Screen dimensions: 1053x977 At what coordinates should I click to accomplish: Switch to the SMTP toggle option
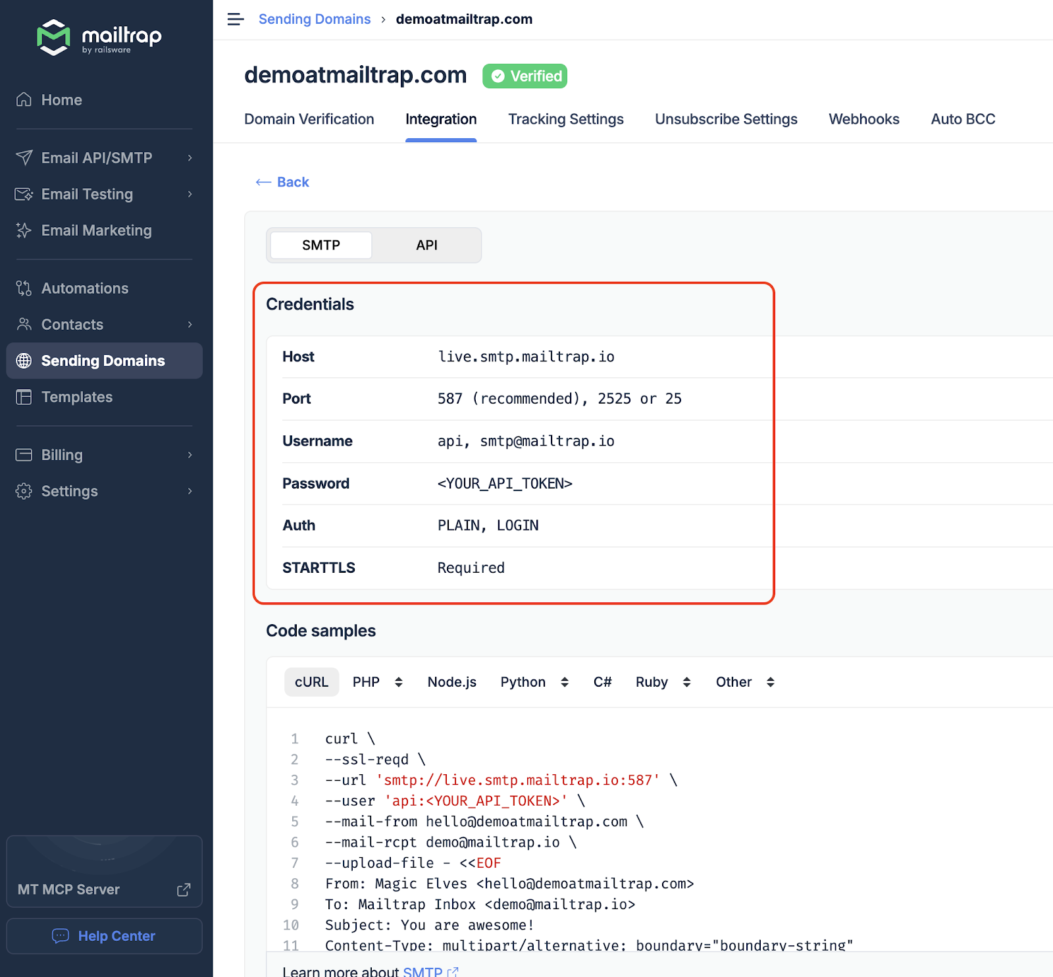pyautogui.click(x=321, y=245)
